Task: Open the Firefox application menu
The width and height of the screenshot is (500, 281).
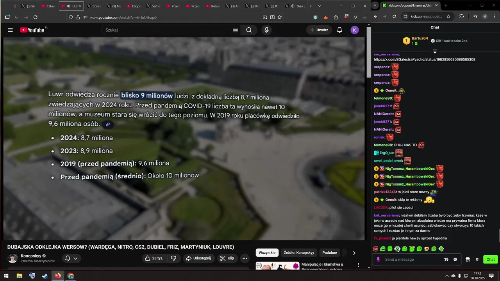Action: 364,17
